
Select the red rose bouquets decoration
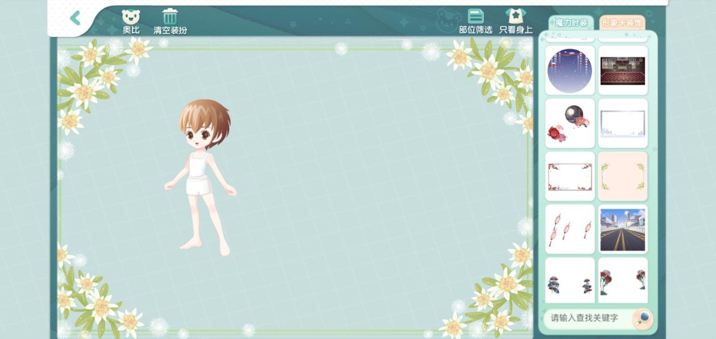(x=623, y=281)
